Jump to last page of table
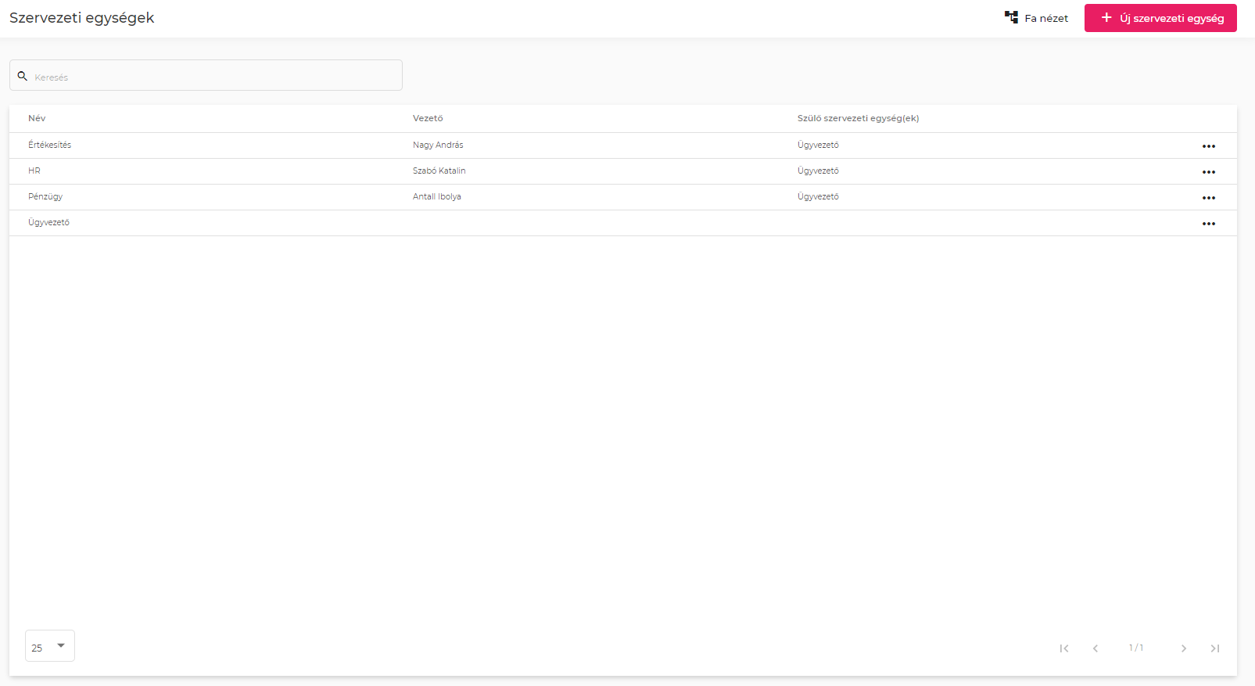 [1215, 648]
